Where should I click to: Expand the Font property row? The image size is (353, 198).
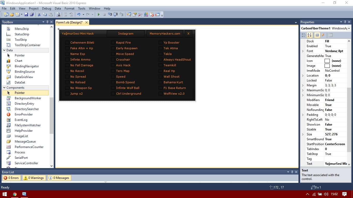tap(303, 51)
